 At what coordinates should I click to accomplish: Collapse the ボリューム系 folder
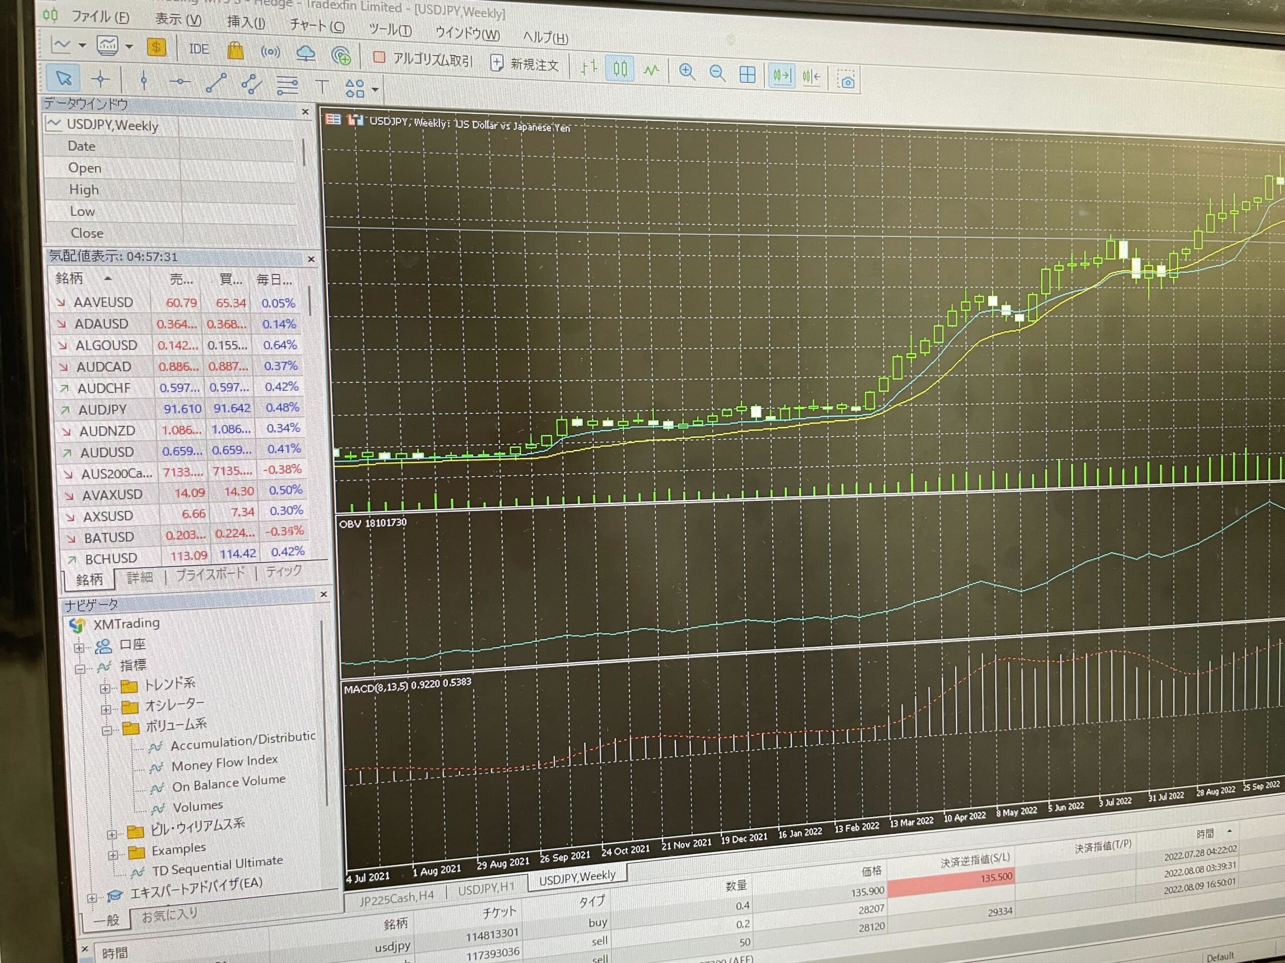(107, 730)
